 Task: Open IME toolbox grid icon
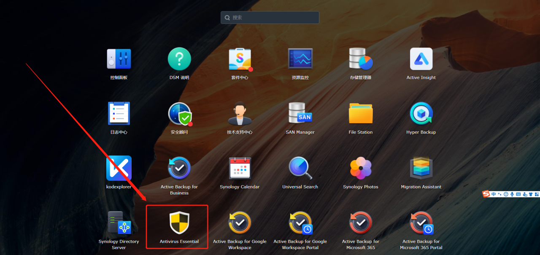point(537,194)
